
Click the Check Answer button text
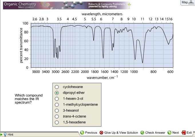(155, 133)
